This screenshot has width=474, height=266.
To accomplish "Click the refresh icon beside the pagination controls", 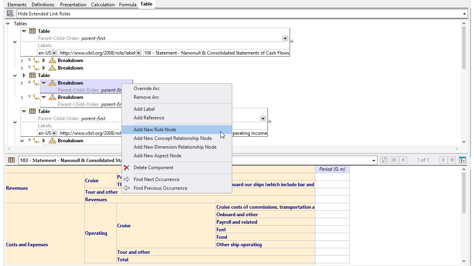I will point(384,160).
